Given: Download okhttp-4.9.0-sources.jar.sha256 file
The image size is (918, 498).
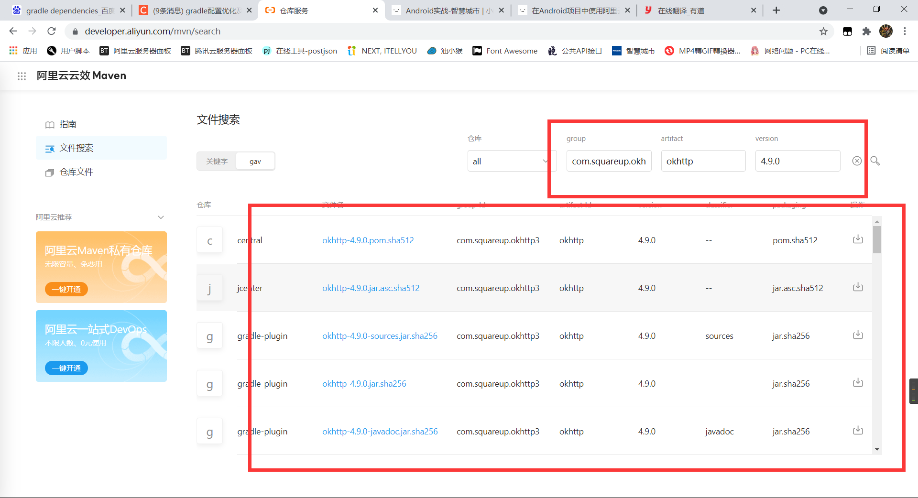Looking at the screenshot, I should [x=858, y=335].
